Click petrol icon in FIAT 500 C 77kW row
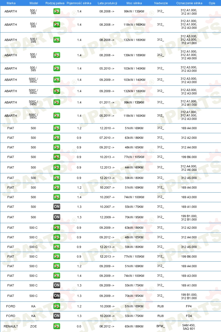Image resolution: width=221 pixels, height=332 pixels. point(57,256)
